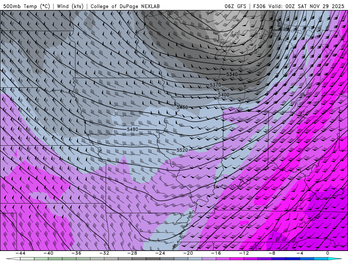Click the "Wind (kts)" header label

point(70,6)
